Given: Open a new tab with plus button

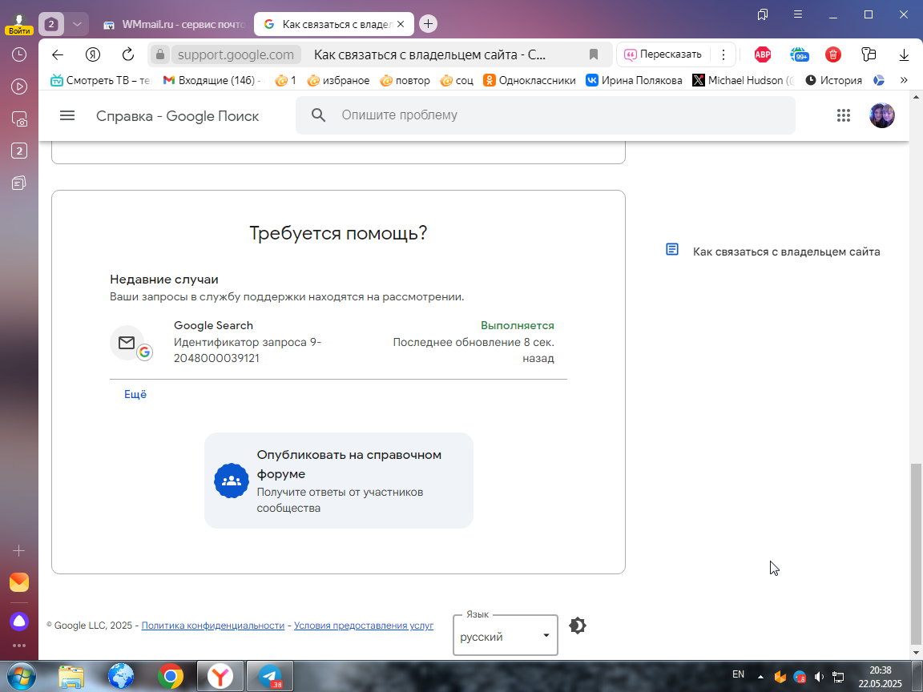Looking at the screenshot, I should pos(428,23).
